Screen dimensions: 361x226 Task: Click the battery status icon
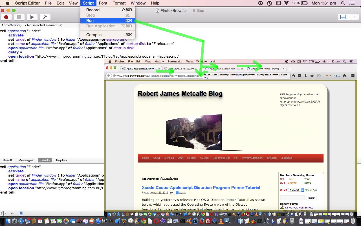[x=304, y=3]
